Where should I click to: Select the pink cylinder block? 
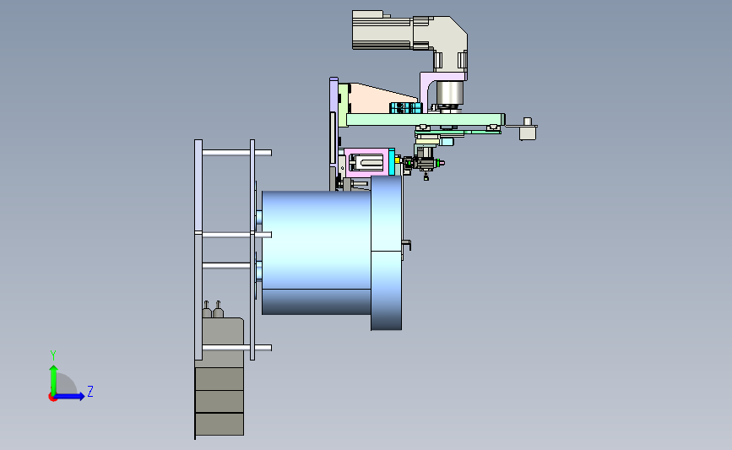tap(366, 162)
